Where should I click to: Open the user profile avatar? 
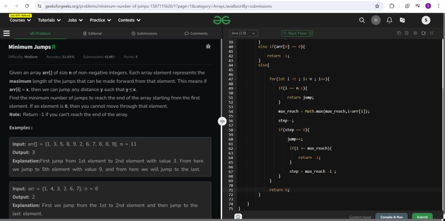(426, 20)
